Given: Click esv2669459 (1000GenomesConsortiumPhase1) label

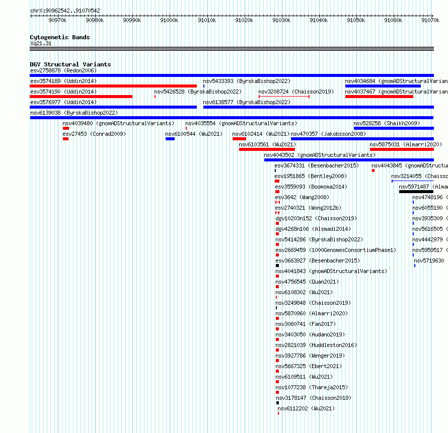Looking at the screenshot, I should [336, 250].
